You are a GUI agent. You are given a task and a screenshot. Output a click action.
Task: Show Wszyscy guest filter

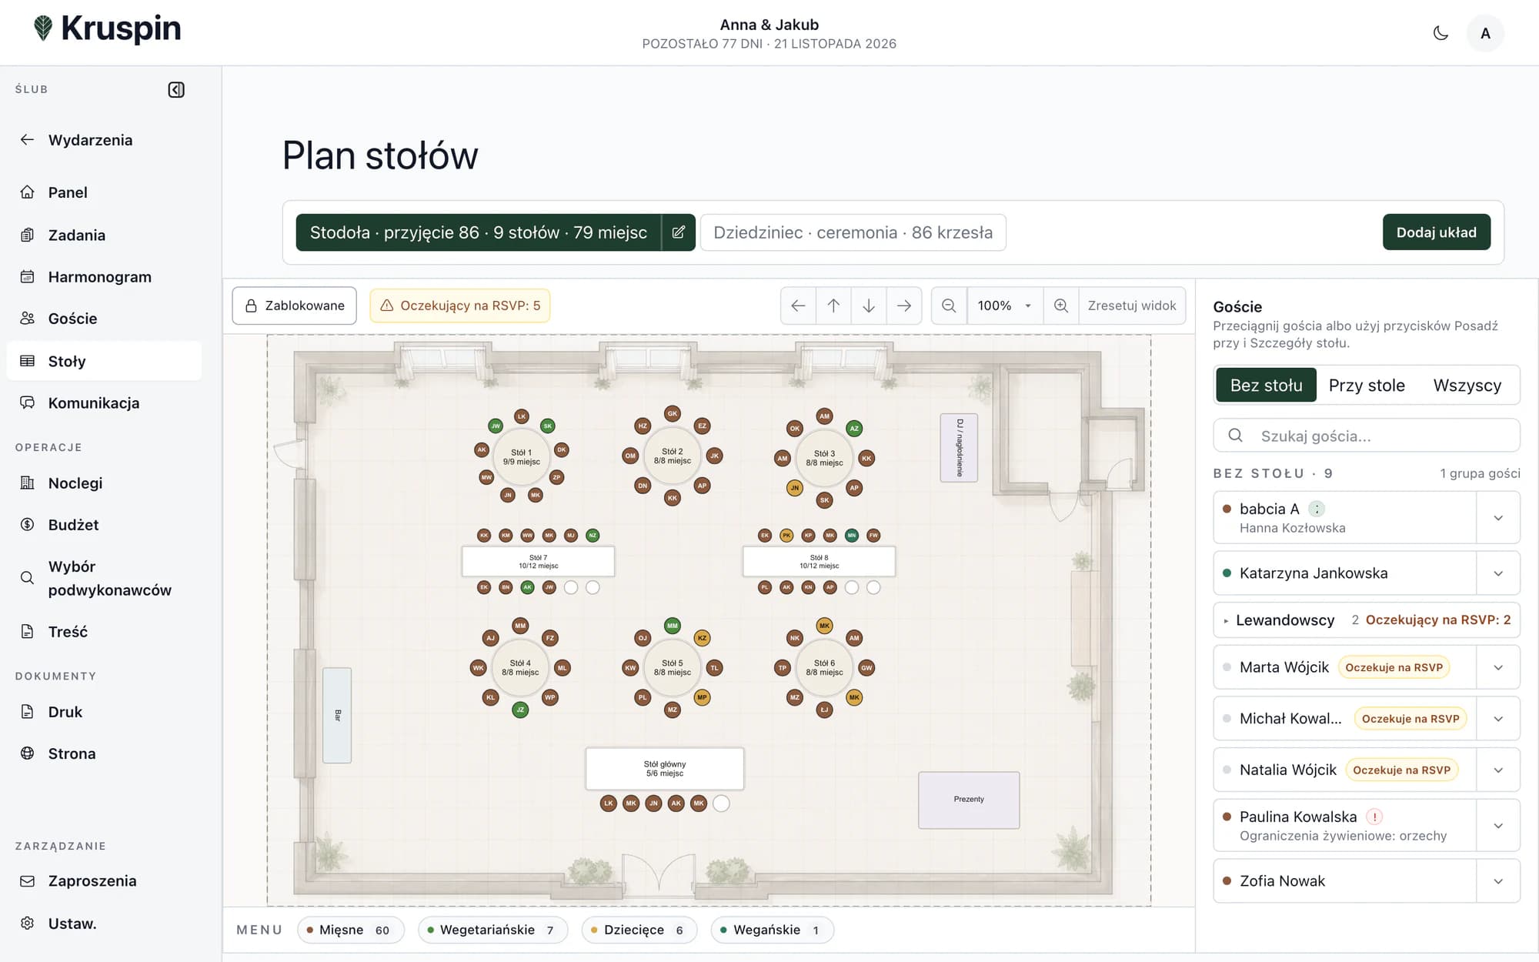pyautogui.click(x=1467, y=385)
